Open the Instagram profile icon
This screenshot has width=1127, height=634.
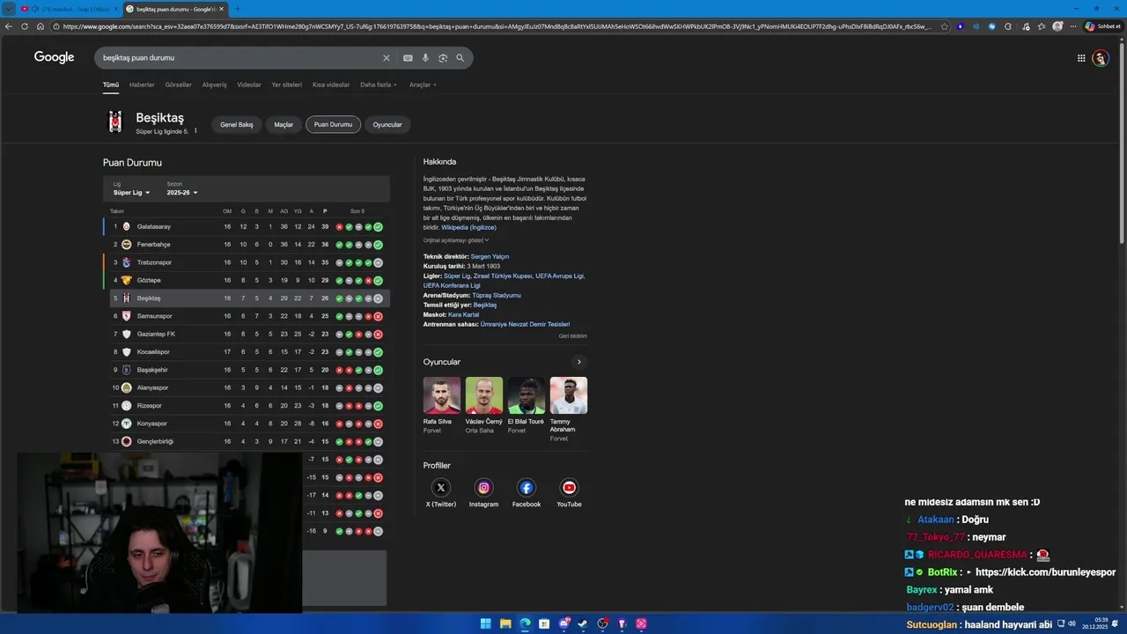coord(483,487)
